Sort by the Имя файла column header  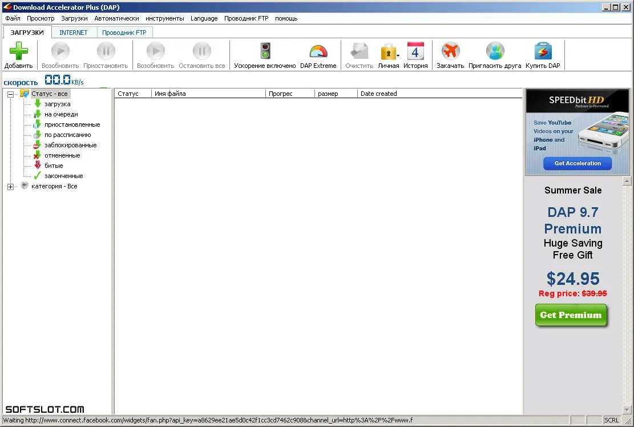209,94
